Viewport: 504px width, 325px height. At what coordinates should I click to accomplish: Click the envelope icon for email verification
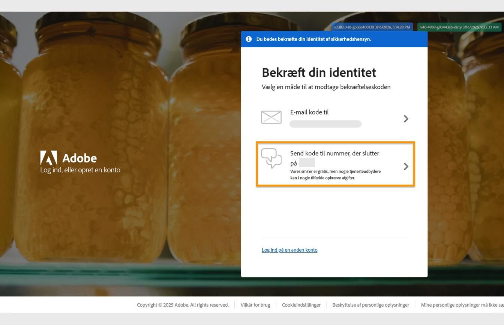click(271, 117)
